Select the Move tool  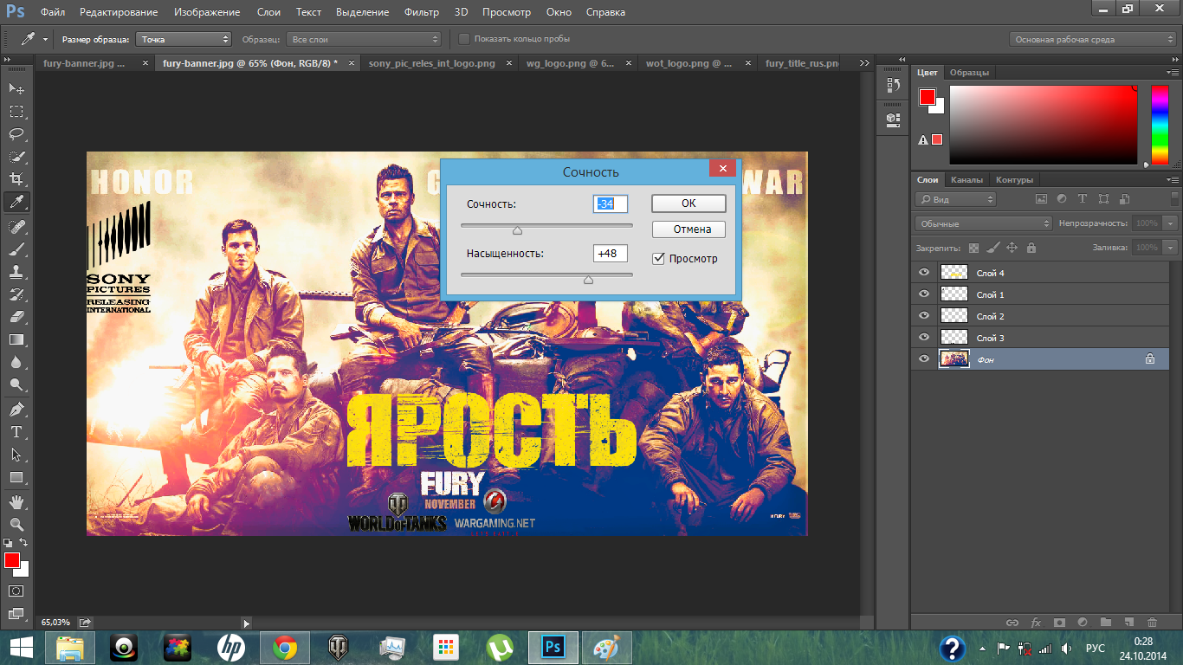16,89
